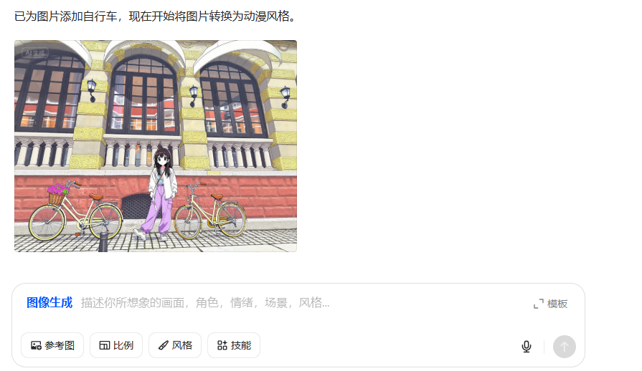This screenshot has height=371, width=642.
Task: Click the picture icon in 参考图 button
Action: [x=36, y=346]
